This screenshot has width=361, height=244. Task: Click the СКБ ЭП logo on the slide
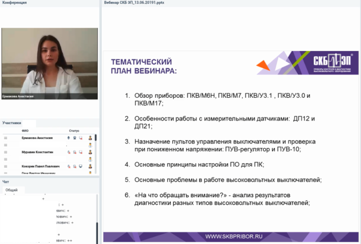(x=332, y=63)
